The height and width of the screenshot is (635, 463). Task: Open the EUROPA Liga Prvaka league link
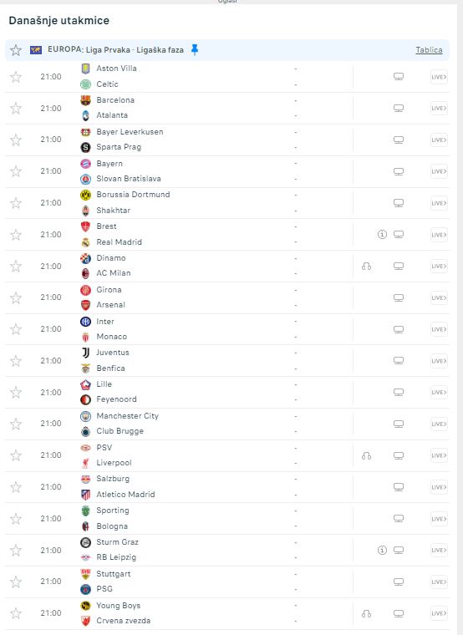pyautogui.click(x=115, y=50)
